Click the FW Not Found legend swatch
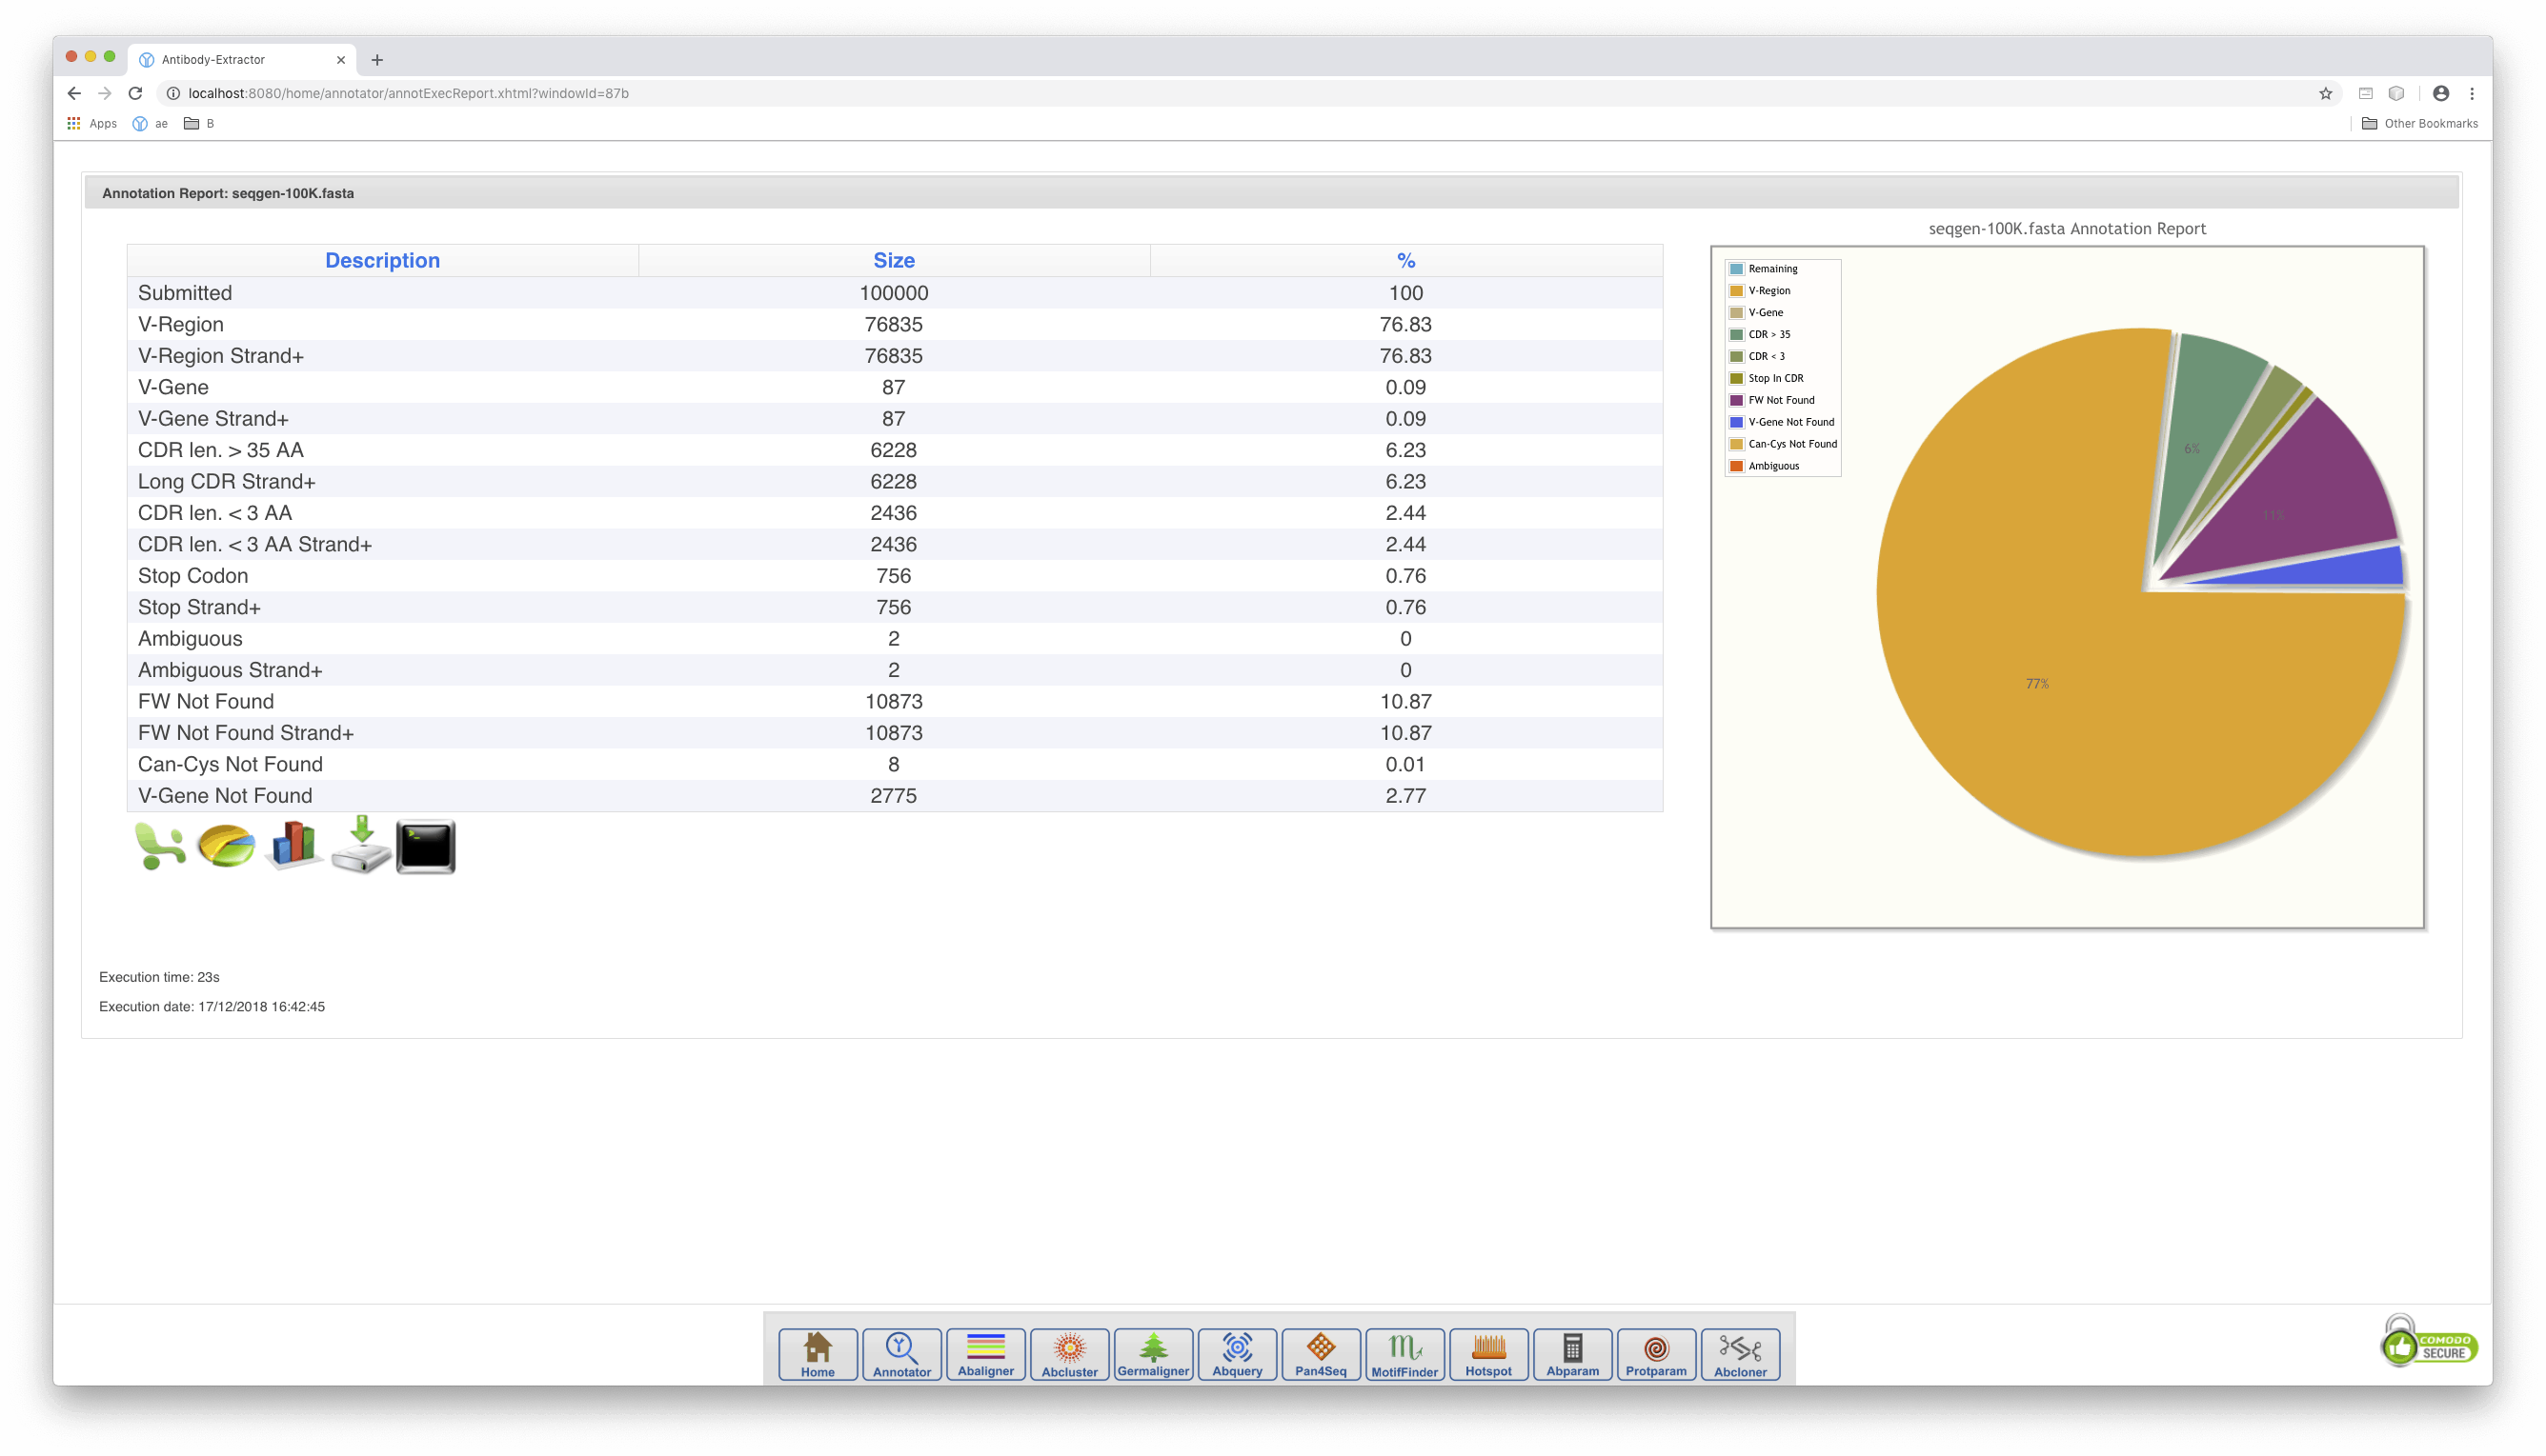The width and height of the screenshot is (2546, 1456). pyautogui.click(x=1737, y=400)
